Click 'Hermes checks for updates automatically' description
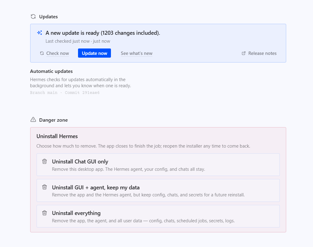 (x=80, y=82)
